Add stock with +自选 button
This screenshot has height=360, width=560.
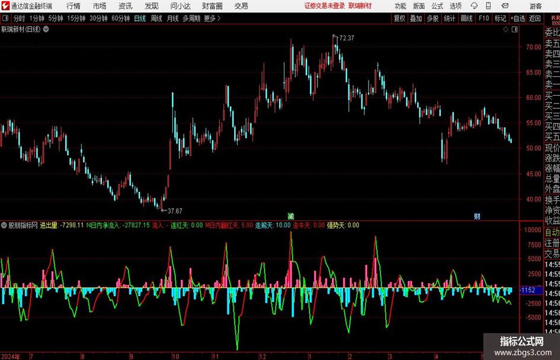coord(517,18)
